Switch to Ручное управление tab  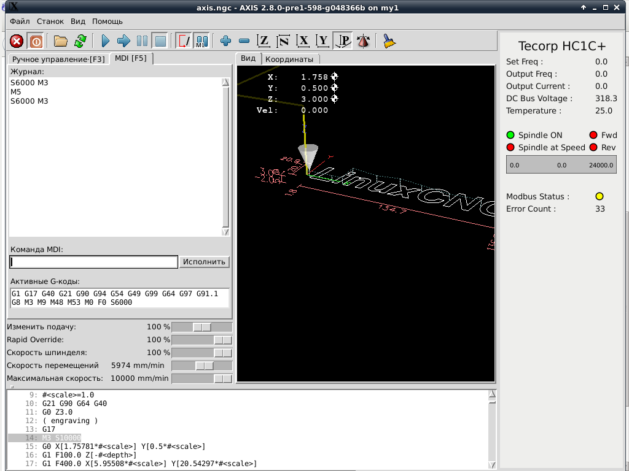(58, 59)
